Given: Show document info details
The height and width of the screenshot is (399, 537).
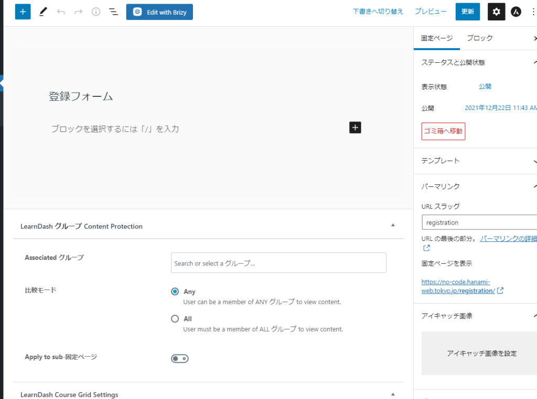Looking at the screenshot, I should tap(96, 12).
